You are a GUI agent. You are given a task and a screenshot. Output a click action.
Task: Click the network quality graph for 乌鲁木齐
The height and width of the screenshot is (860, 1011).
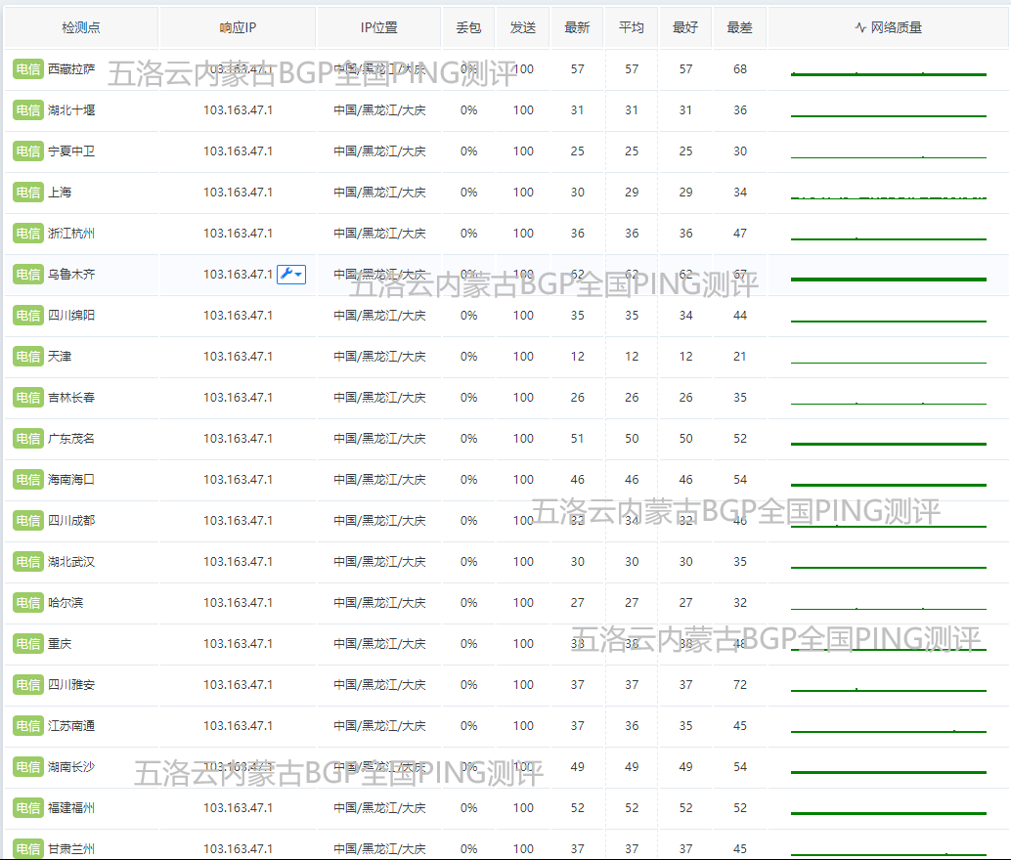pyautogui.click(x=888, y=278)
